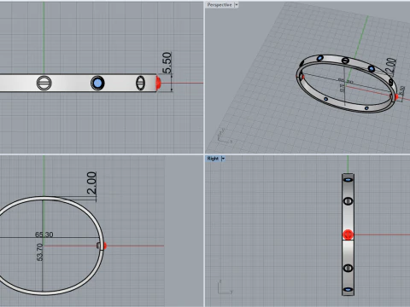The image size is (410, 307).
Task: Pick the red gem on the oval bangle outline
Action: pos(105,246)
